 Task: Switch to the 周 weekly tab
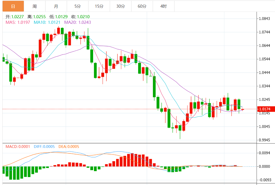tap(35, 6)
